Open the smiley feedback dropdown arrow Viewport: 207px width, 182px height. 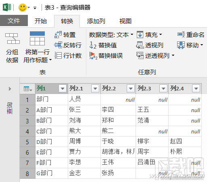[x=29, y=8]
